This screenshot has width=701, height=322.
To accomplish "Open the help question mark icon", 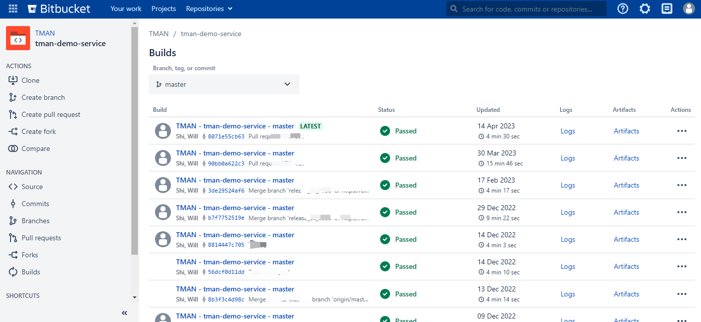I will 623,9.
